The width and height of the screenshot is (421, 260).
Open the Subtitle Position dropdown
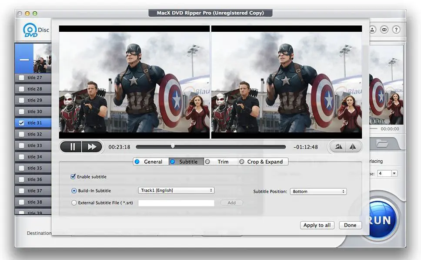point(318,191)
